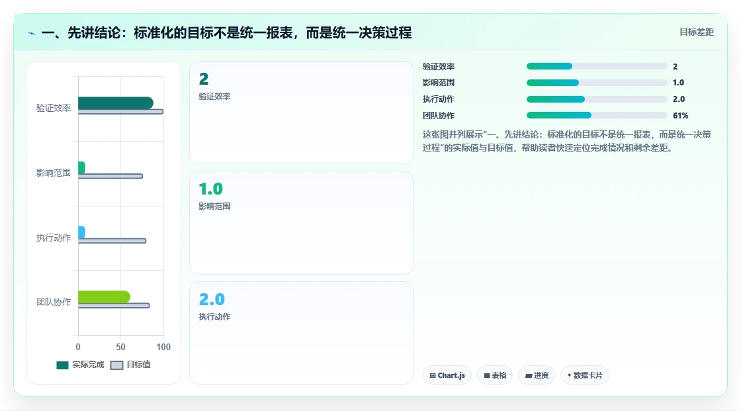Viewport: 741px width, 411px height.
Task: Click the 50 tick on chart axis
Action: coord(120,347)
